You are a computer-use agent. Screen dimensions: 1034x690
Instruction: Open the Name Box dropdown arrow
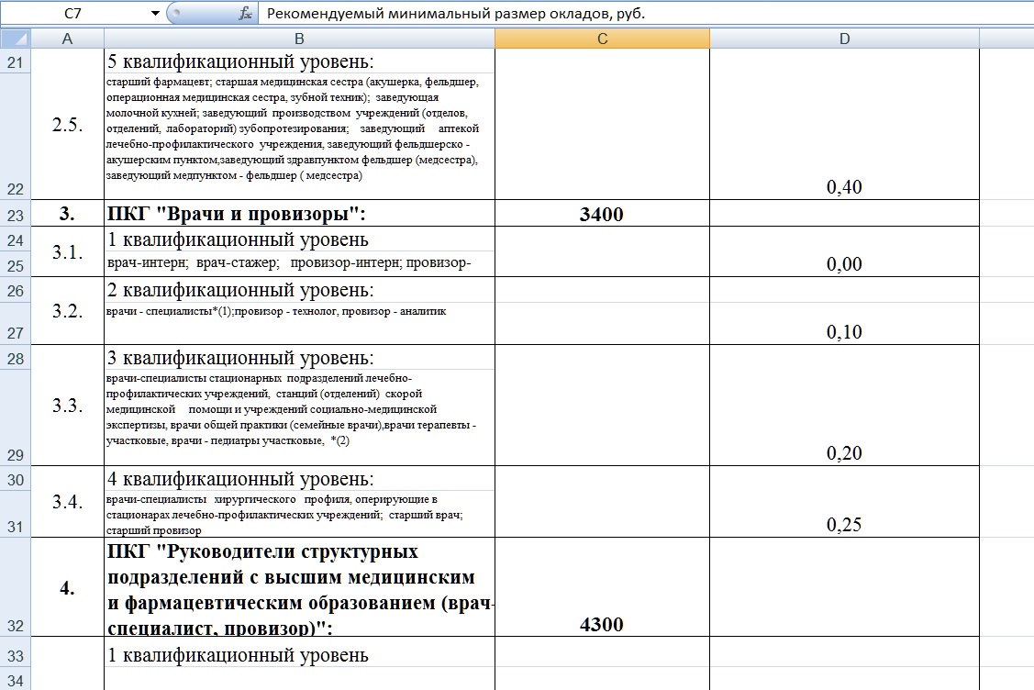[x=155, y=13]
